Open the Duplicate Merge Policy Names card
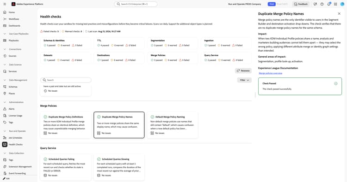The image size is (347, 182). (x=119, y=125)
